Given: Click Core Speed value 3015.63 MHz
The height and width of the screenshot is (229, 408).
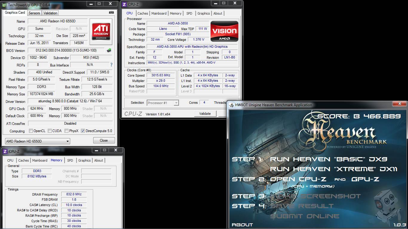Looking at the screenshot, I should 161,75.
